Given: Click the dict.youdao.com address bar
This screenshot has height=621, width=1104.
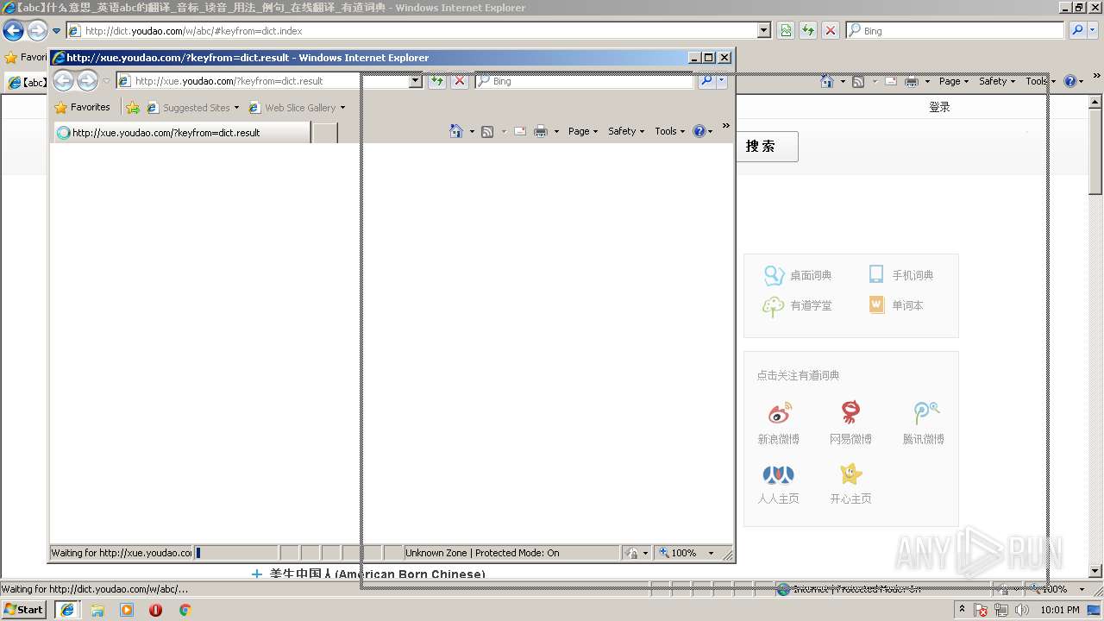Looking at the screenshot, I should (x=412, y=31).
